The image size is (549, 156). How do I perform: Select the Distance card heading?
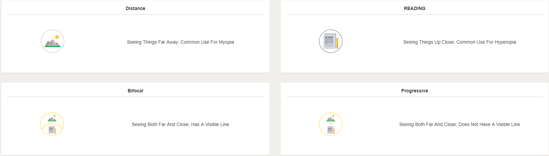(x=135, y=8)
